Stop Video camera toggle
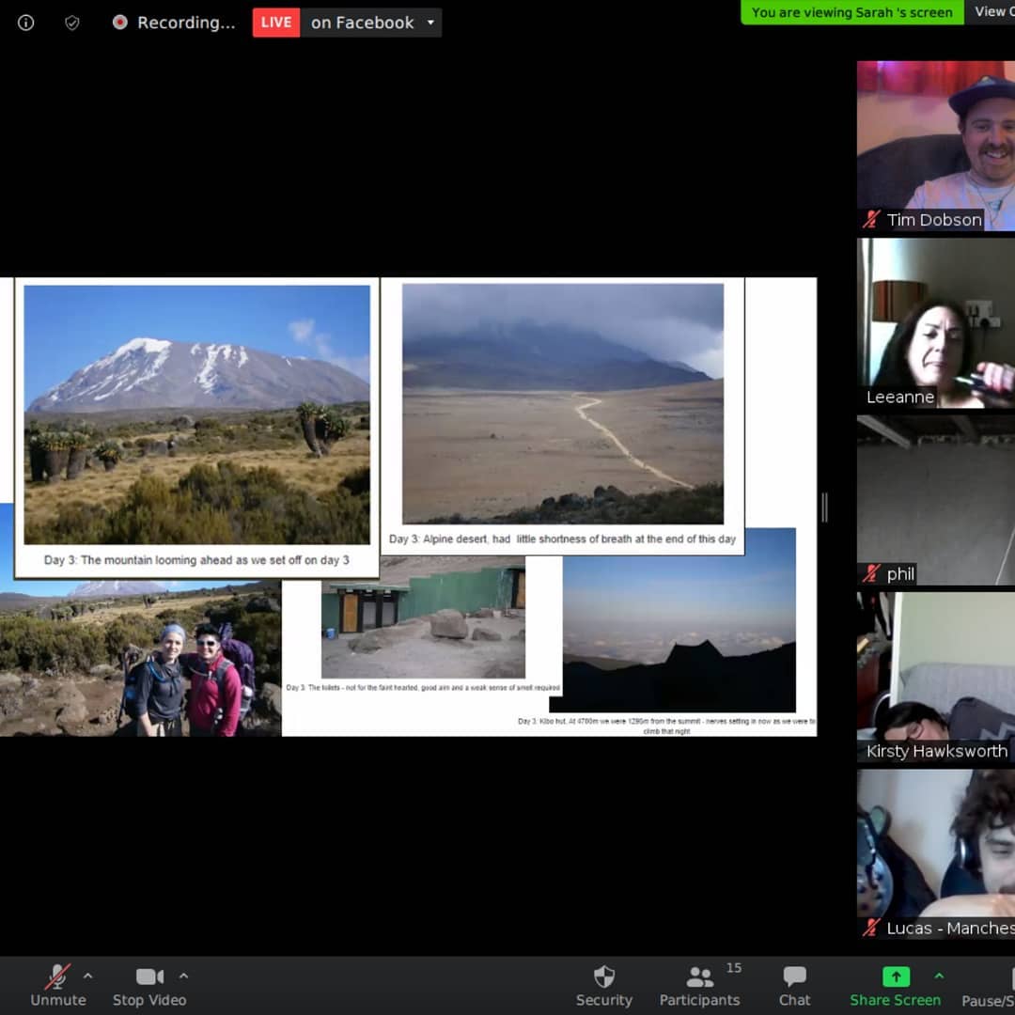 point(149,985)
